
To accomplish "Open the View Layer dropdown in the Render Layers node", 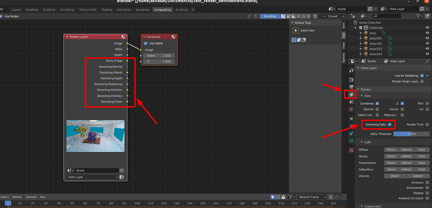I will pyautogui.click(x=93, y=177).
